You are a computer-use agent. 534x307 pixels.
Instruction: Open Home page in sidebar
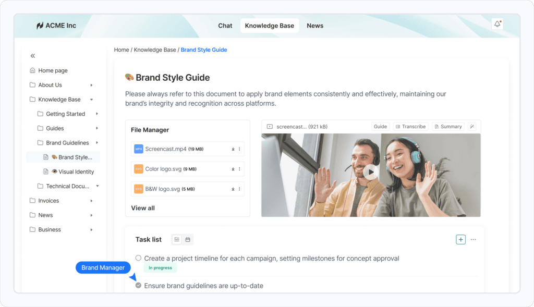(53, 70)
